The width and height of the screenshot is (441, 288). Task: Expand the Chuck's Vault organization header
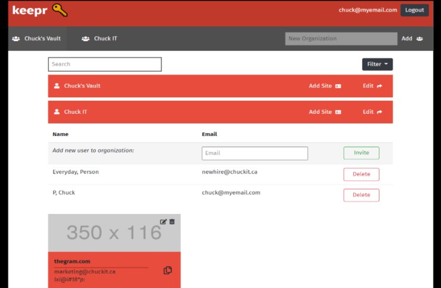pyautogui.click(x=82, y=86)
